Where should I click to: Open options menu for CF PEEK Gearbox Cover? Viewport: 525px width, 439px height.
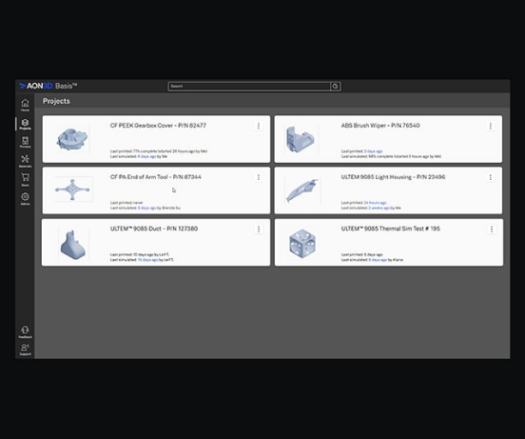[259, 126]
